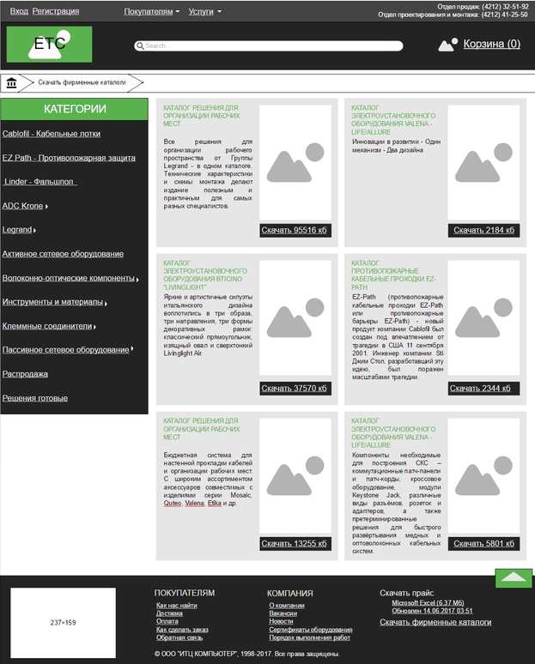Open footer Скачать фирменные каталоги link
The width and height of the screenshot is (535, 664).
pos(435,623)
